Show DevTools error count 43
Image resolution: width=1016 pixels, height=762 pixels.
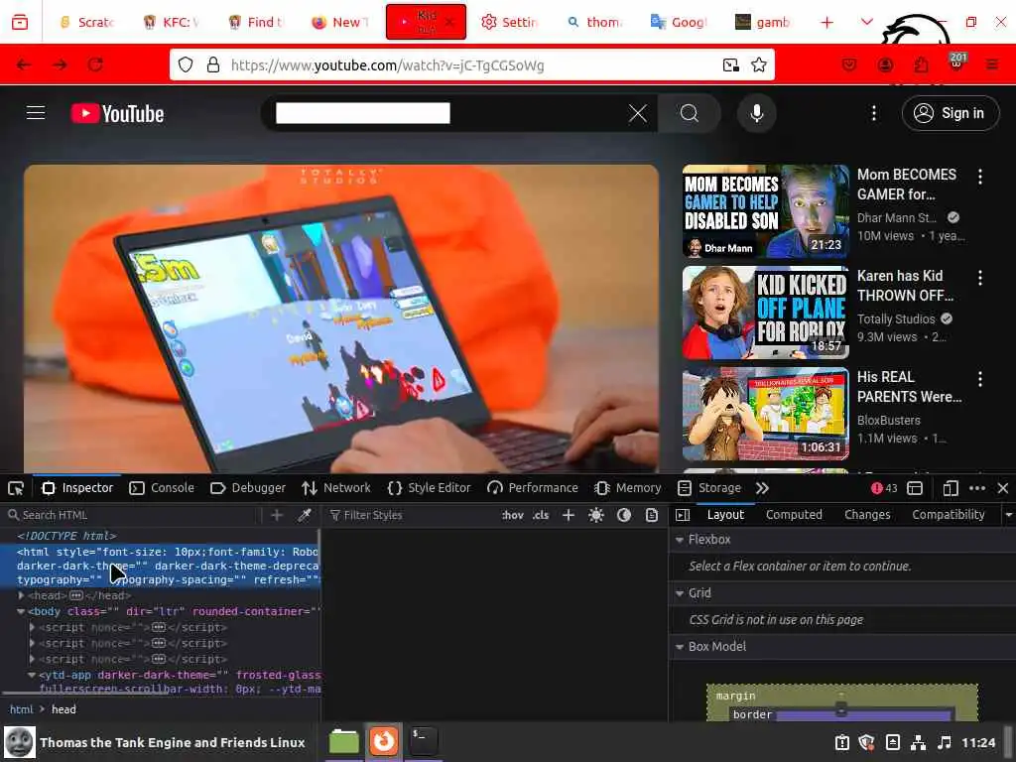[884, 488]
